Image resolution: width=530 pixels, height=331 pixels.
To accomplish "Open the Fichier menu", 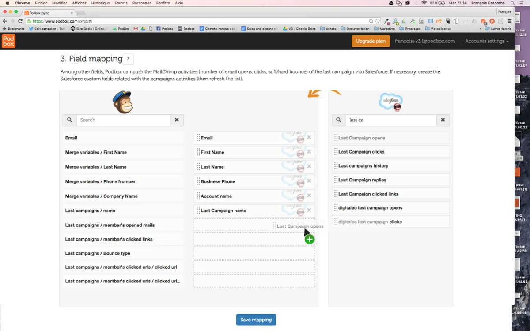I will tap(41, 3).
